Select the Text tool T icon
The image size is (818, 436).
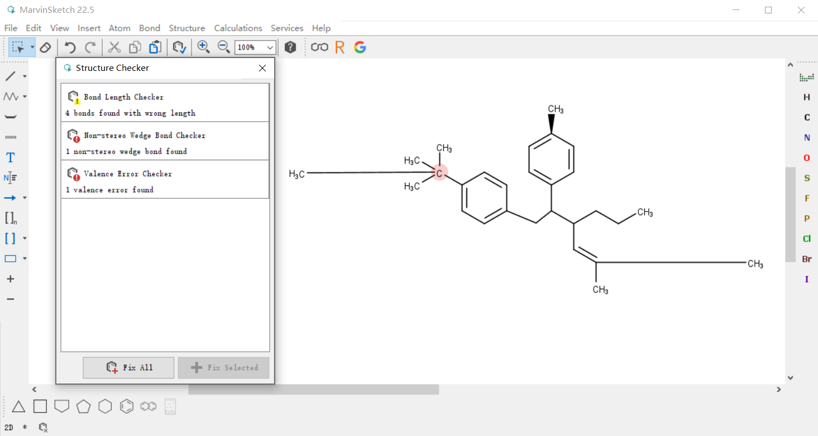tap(10, 157)
